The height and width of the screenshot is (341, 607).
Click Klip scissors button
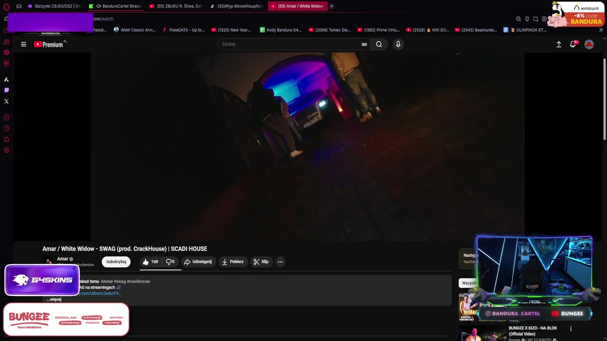261,261
